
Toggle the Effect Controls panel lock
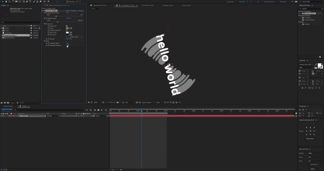tap(47, 5)
